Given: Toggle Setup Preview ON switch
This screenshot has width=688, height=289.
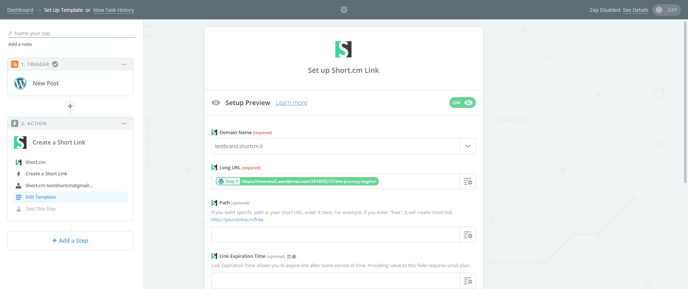Looking at the screenshot, I should 462,103.
